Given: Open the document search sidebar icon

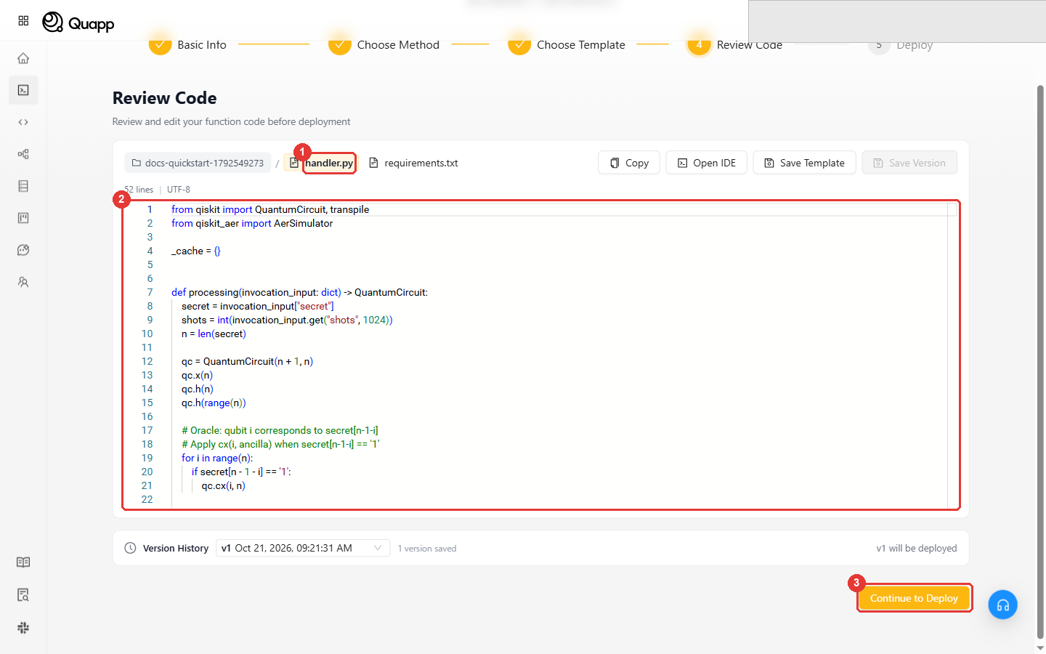Looking at the screenshot, I should (23, 595).
